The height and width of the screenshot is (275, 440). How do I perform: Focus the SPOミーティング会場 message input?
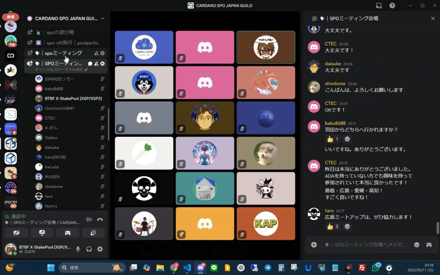click(x=370, y=245)
